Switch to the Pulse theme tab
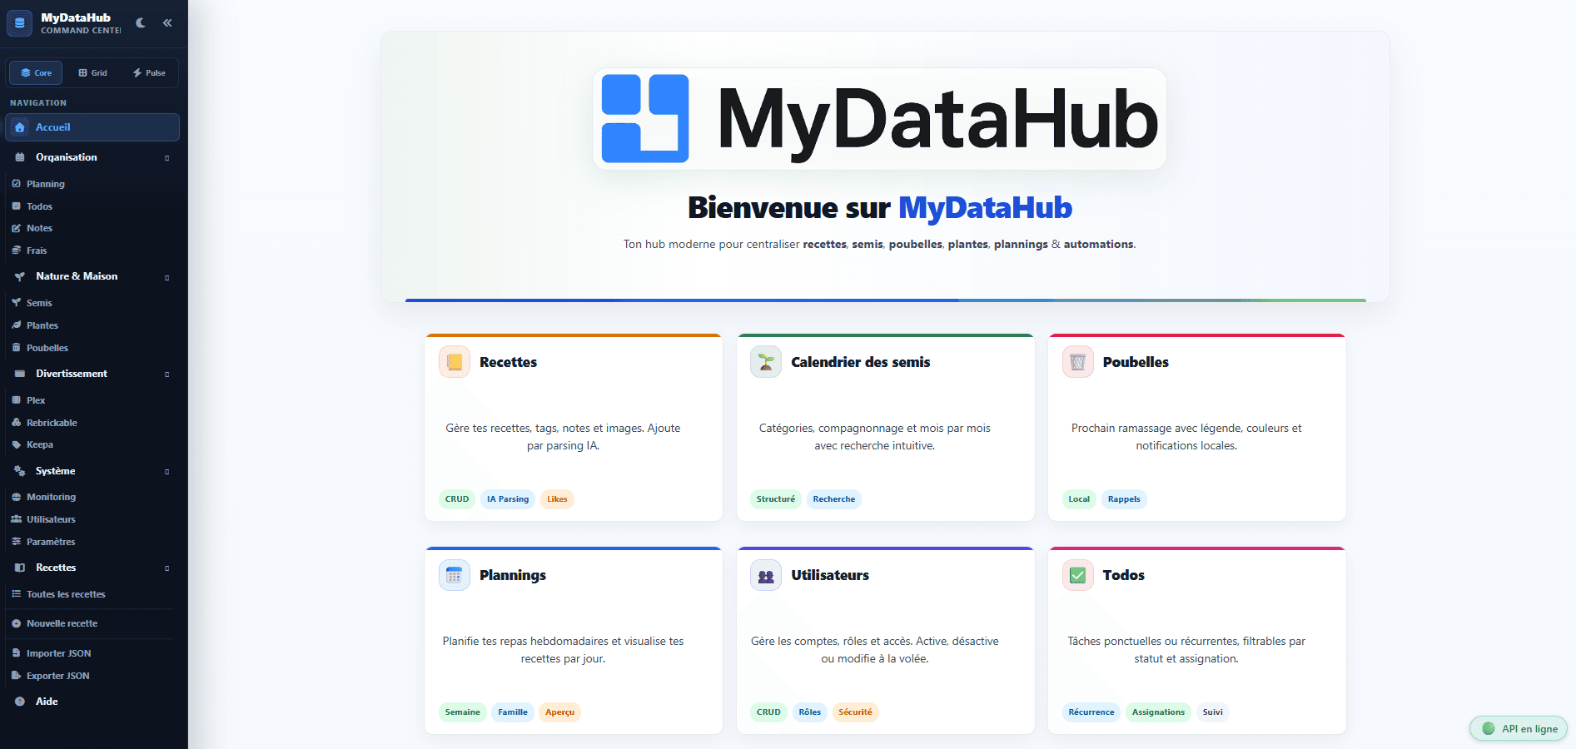The height and width of the screenshot is (749, 1576). coord(149,73)
